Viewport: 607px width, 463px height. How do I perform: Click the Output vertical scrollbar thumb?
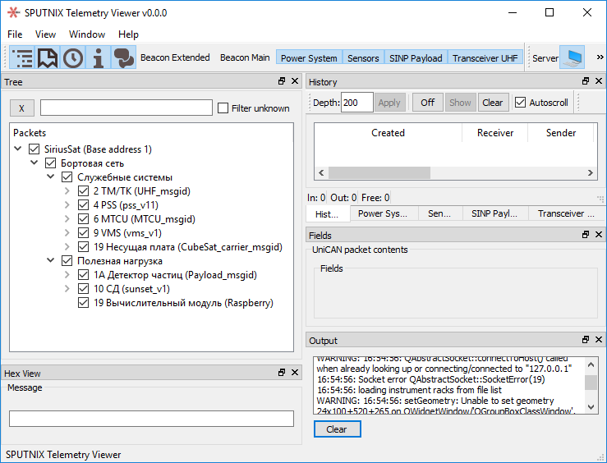pos(591,383)
